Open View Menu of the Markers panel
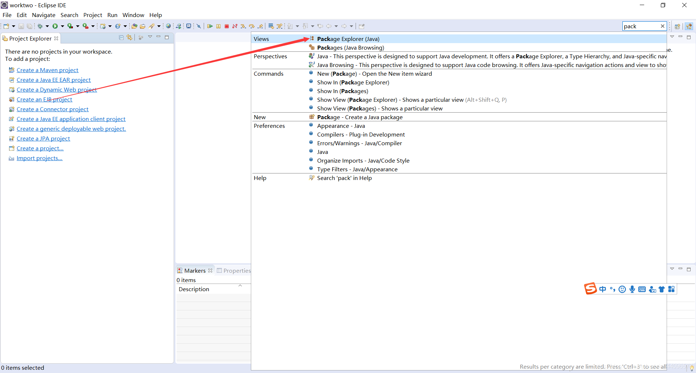The image size is (696, 373). [672, 269]
